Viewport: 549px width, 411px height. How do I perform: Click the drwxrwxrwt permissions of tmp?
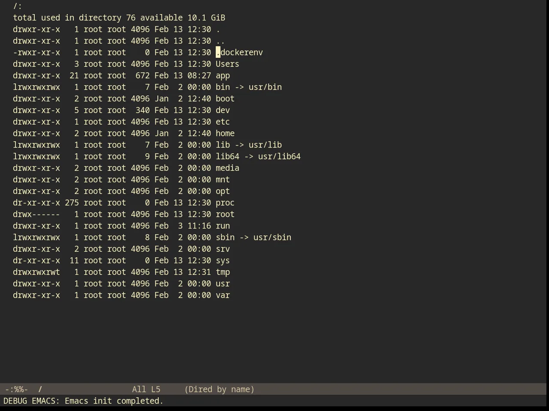click(x=36, y=272)
